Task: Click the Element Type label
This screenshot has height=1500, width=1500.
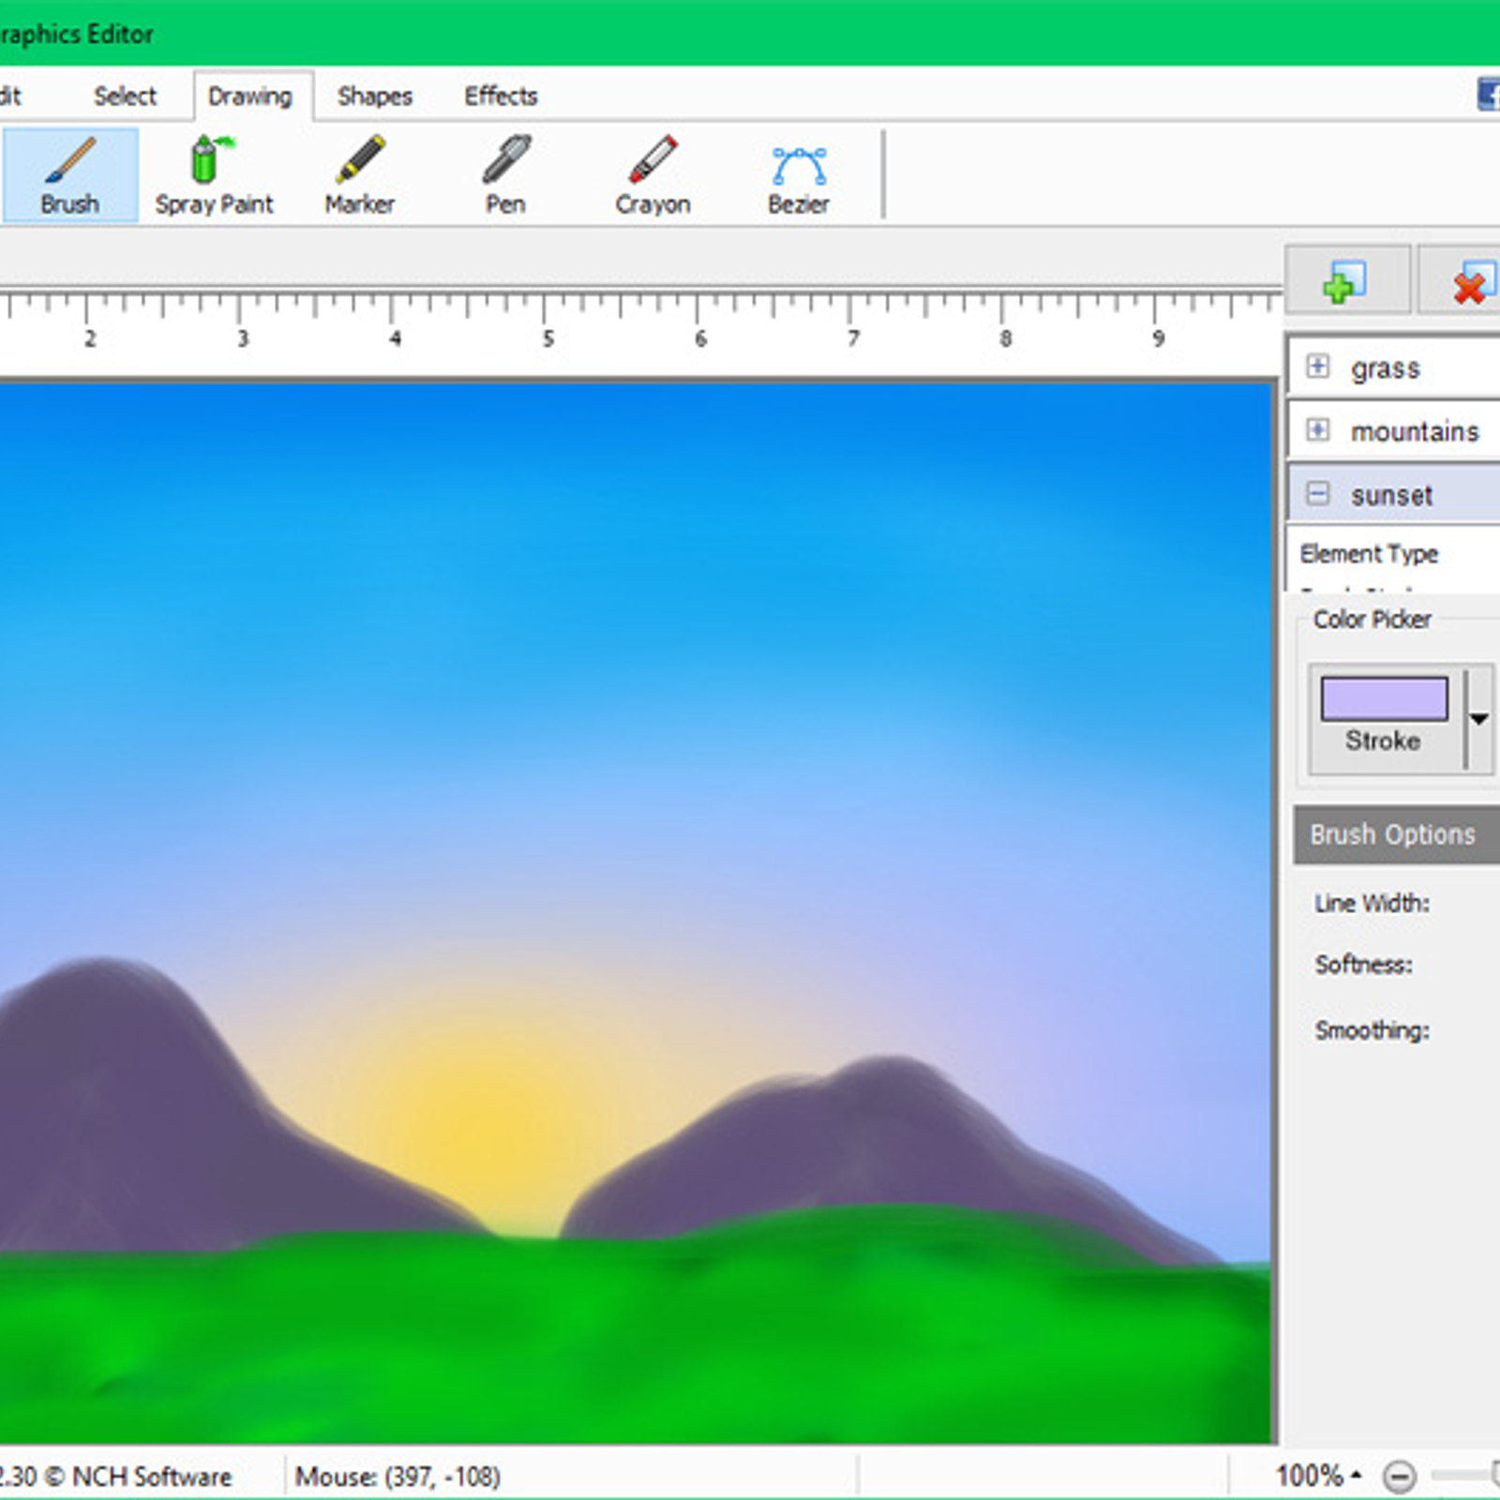Action: point(1369,554)
